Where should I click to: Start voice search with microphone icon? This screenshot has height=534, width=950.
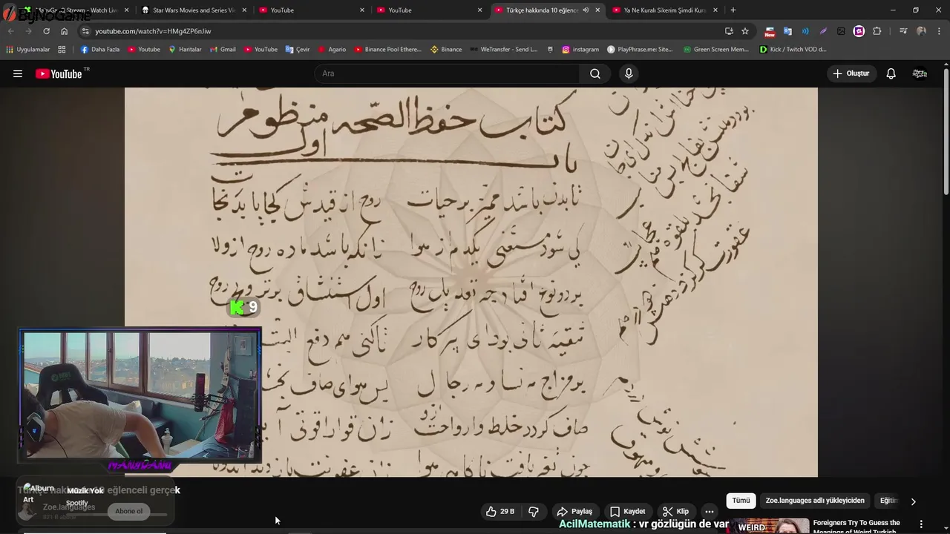[629, 73]
